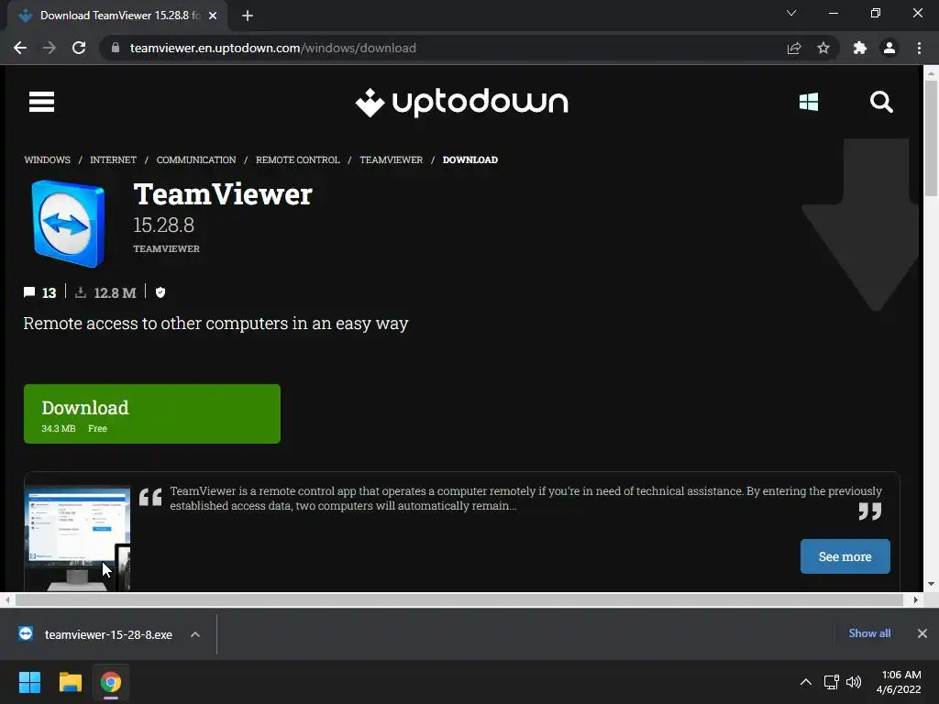Close the Download TeamViewer tab
This screenshot has width=939, height=704.
pos(213,16)
